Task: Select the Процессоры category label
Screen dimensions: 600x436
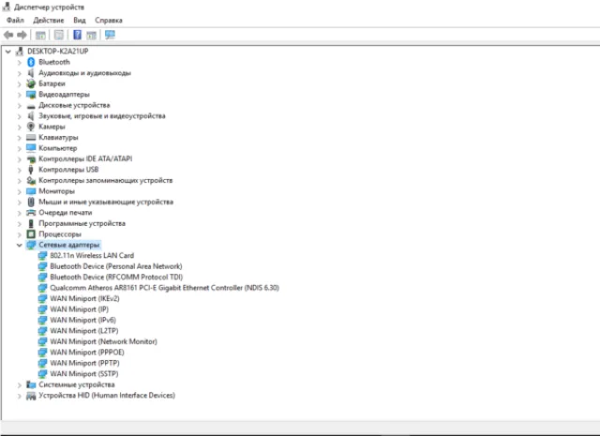Action: click(x=60, y=233)
